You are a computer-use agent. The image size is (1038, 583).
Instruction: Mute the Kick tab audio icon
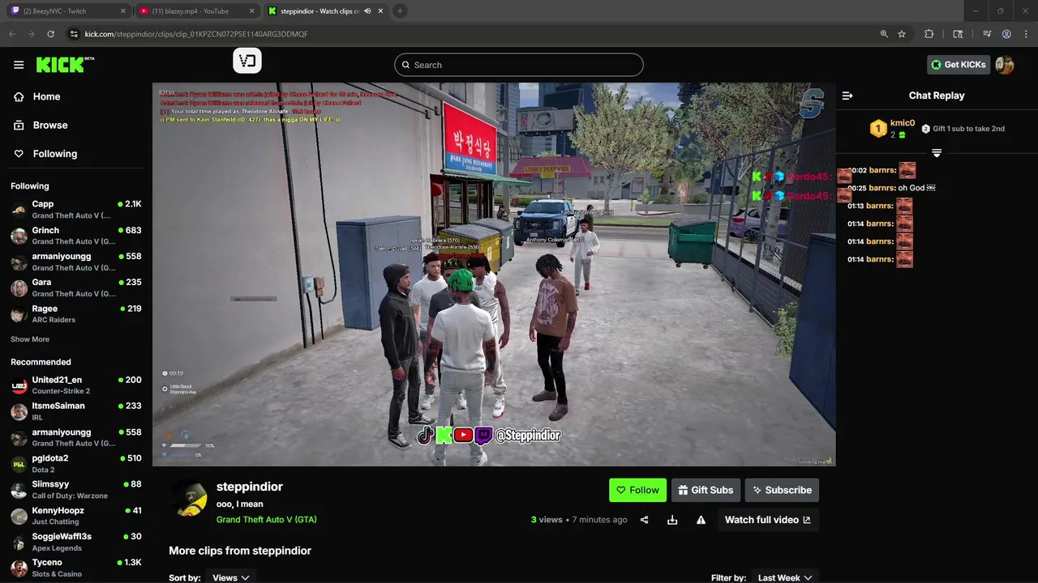[367, 11]
